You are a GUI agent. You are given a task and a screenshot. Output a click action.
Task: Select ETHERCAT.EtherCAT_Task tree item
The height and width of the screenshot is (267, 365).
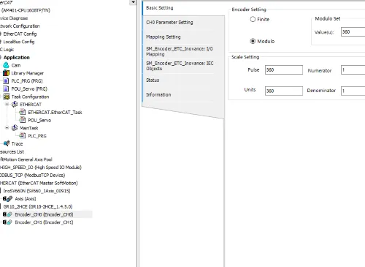coord(55,112)
